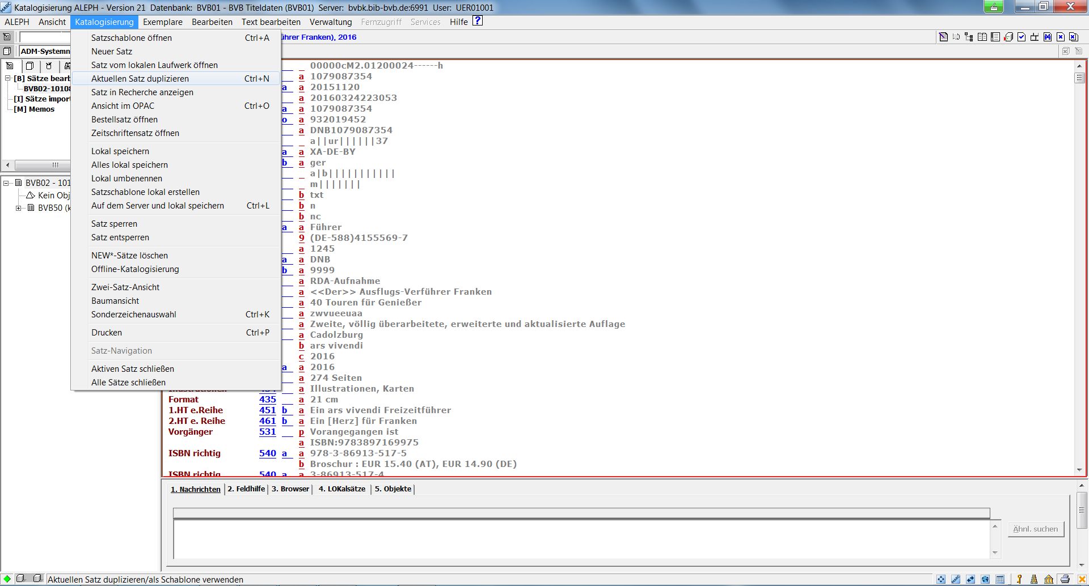Viewport: 1089px width, 586px height.
Task: Click the checkmark document icon in top toolbar
Action: 1022,37
